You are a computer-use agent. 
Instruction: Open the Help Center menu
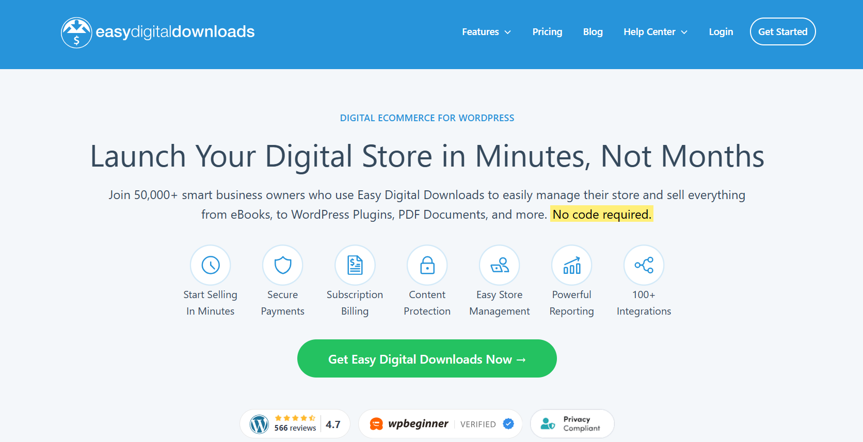click(x=656, y=32)
